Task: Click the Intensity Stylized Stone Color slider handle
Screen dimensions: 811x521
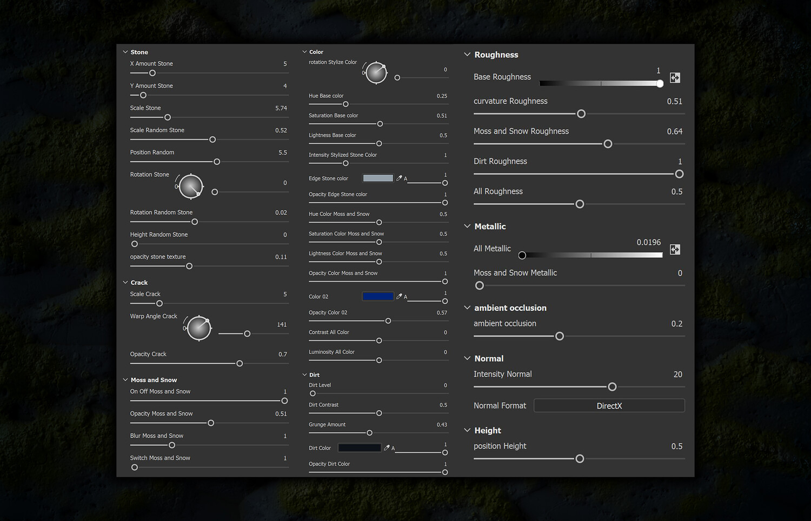Action: 345,163
